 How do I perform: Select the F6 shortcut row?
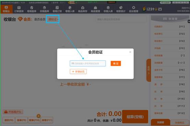point(169,70)
